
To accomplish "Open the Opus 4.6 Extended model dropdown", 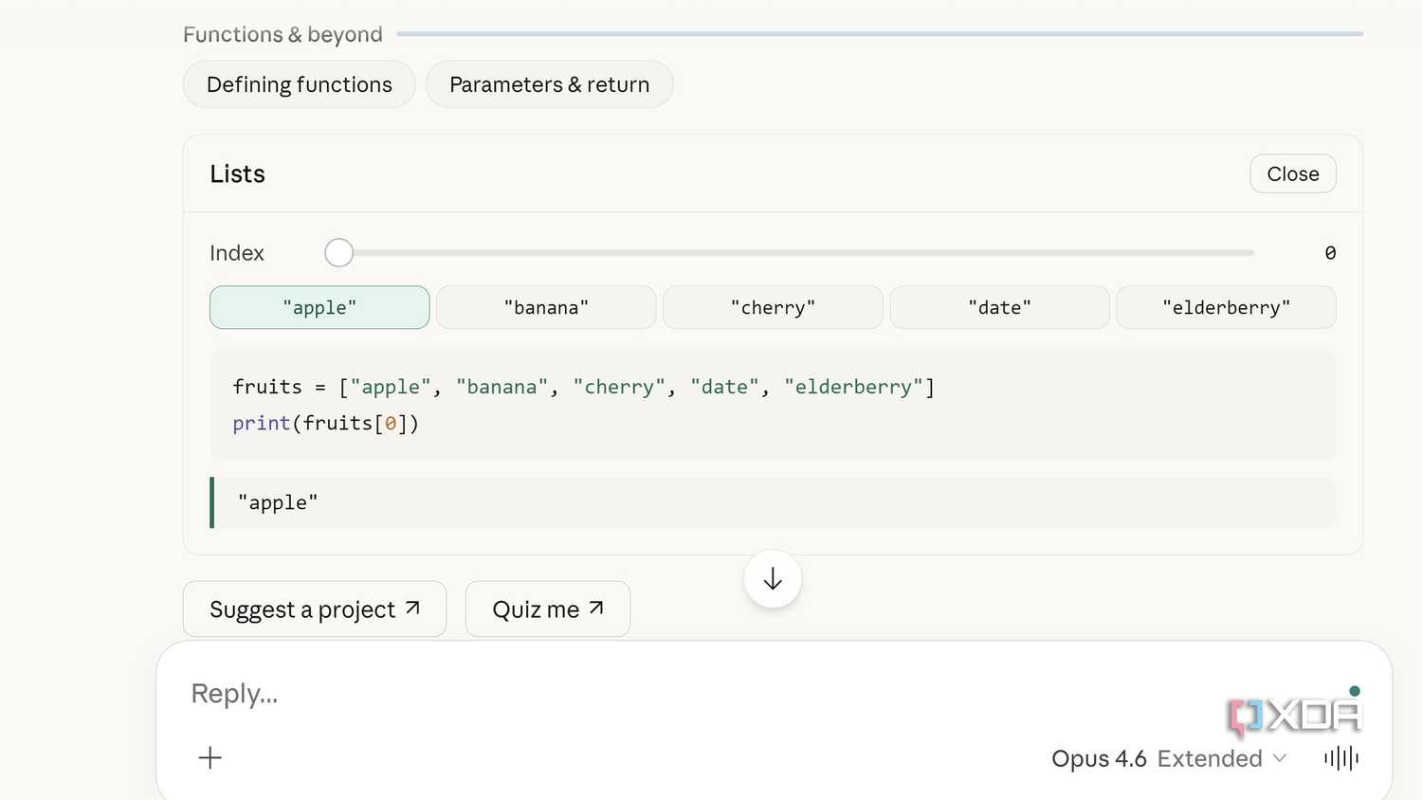I will (x=1169, y=758).
